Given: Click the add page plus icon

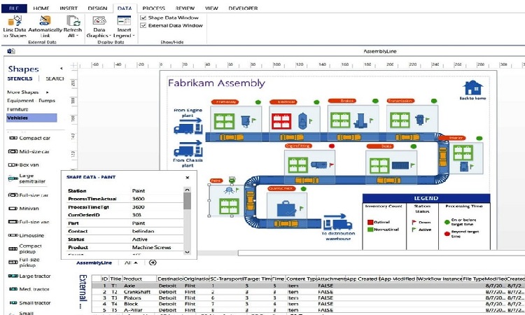Looking at the screenshot, I should pyautogui.click(x=153, y=262).
